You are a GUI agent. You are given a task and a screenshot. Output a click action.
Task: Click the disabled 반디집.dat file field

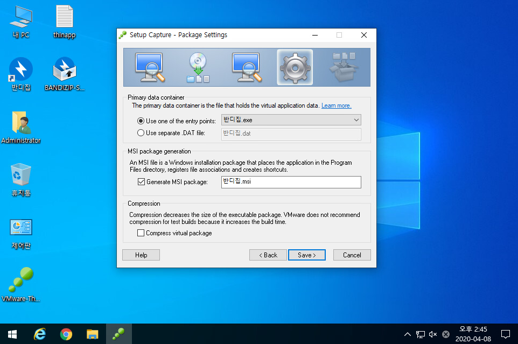(291, 134)
